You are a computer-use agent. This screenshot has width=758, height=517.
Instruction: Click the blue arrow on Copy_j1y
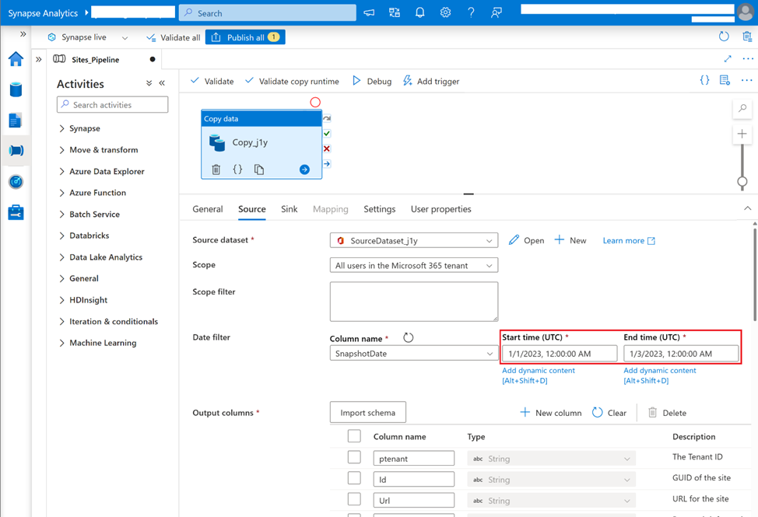tap(304, 169)
